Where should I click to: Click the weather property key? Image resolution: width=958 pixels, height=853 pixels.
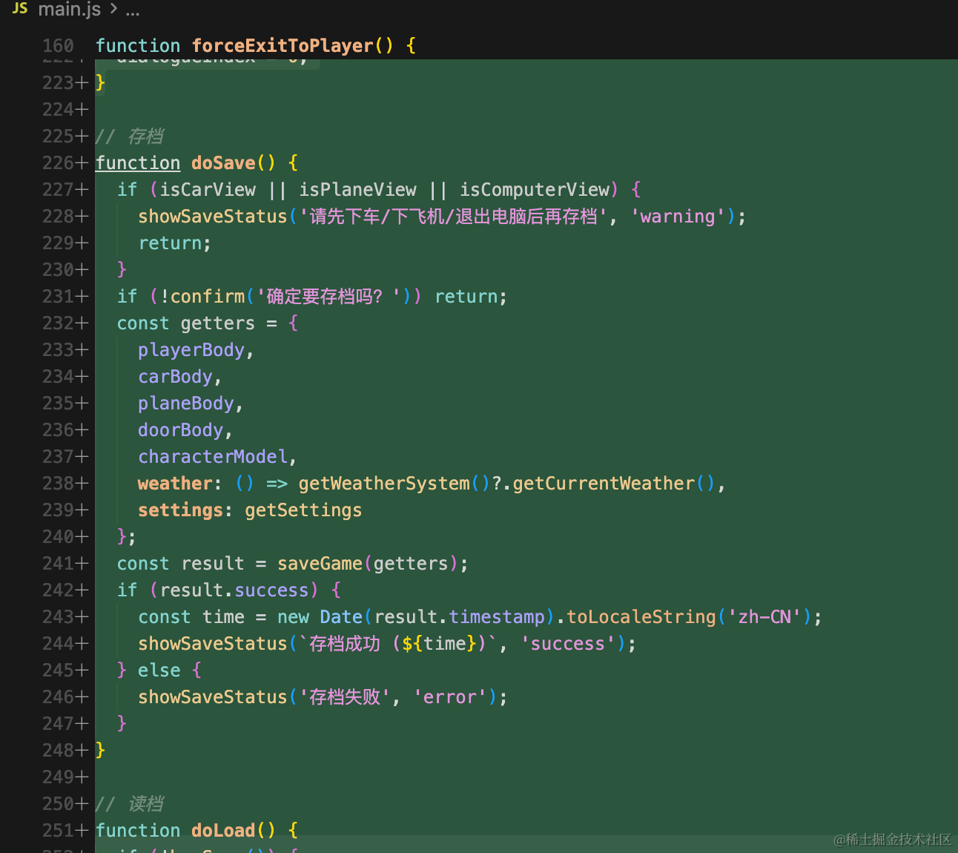tap(176, 483)
